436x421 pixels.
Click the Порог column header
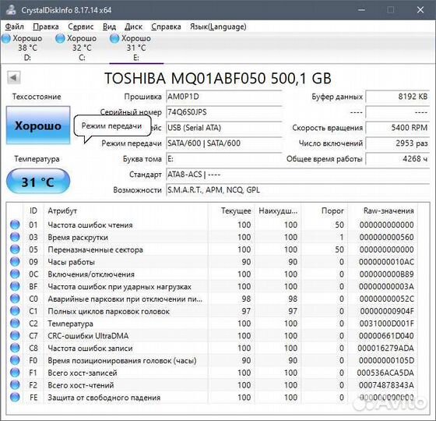coord(324,210)
